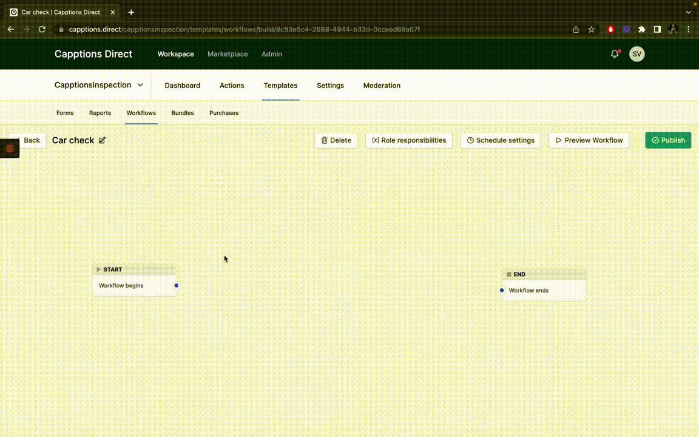Screen dimensions: 699x437
Task: Click the Workflow ends text
Action: point(528,290)
